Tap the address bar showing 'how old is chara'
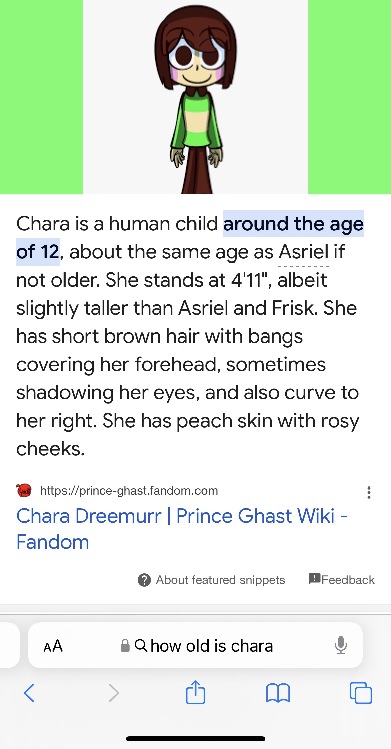The height and width of the screenshot is (749, 391). point(212,646)
